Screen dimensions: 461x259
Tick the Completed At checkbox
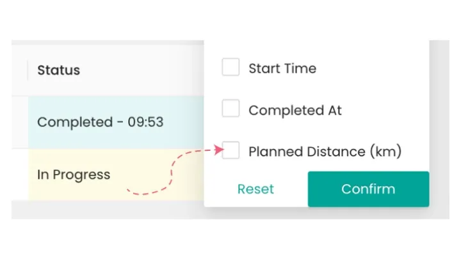coord(230,108)
